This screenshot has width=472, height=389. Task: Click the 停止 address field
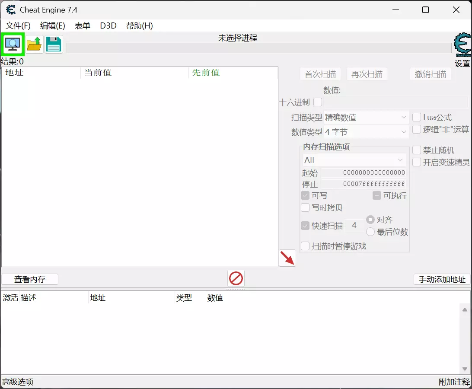(364, 184)
